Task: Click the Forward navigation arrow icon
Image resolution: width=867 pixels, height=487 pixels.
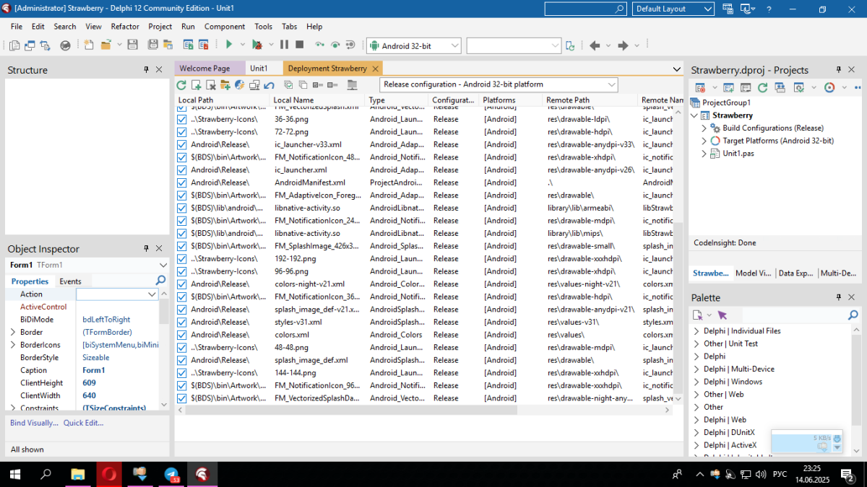Action: pos(623,45)
